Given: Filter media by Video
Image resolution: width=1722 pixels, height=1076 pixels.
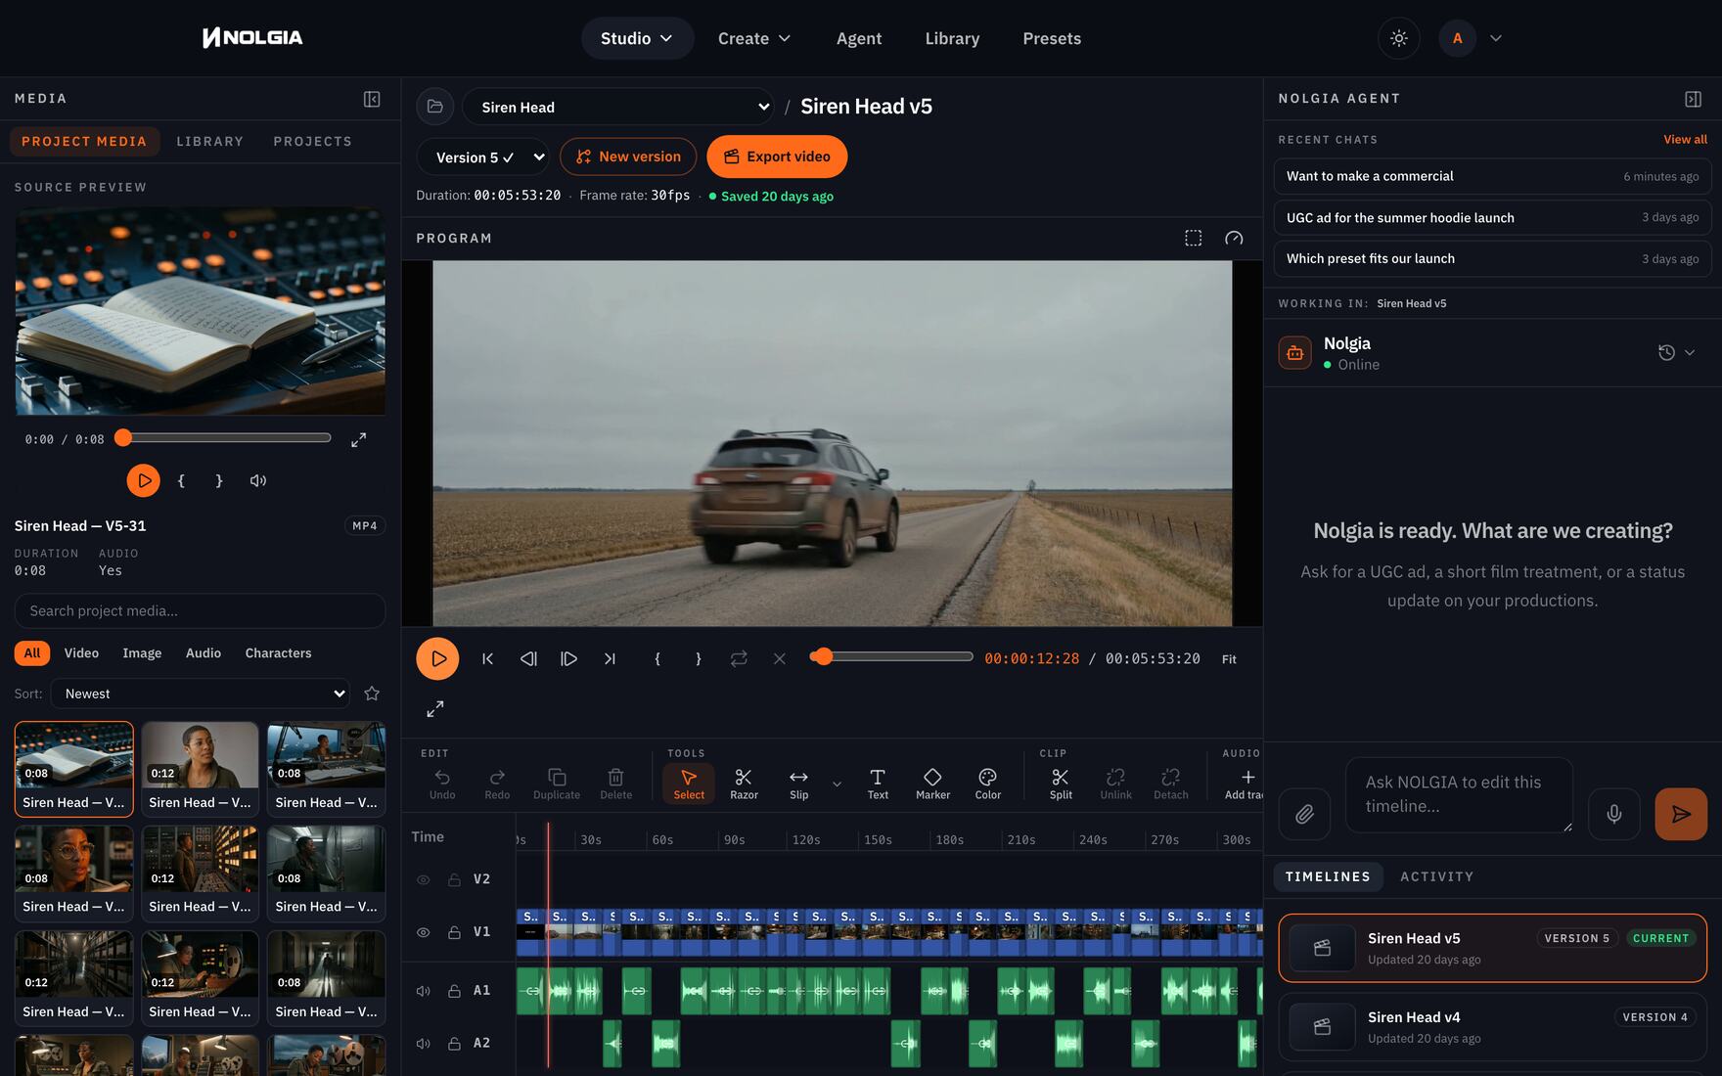Looking at the screenshot, I should [x=81, y=652].
